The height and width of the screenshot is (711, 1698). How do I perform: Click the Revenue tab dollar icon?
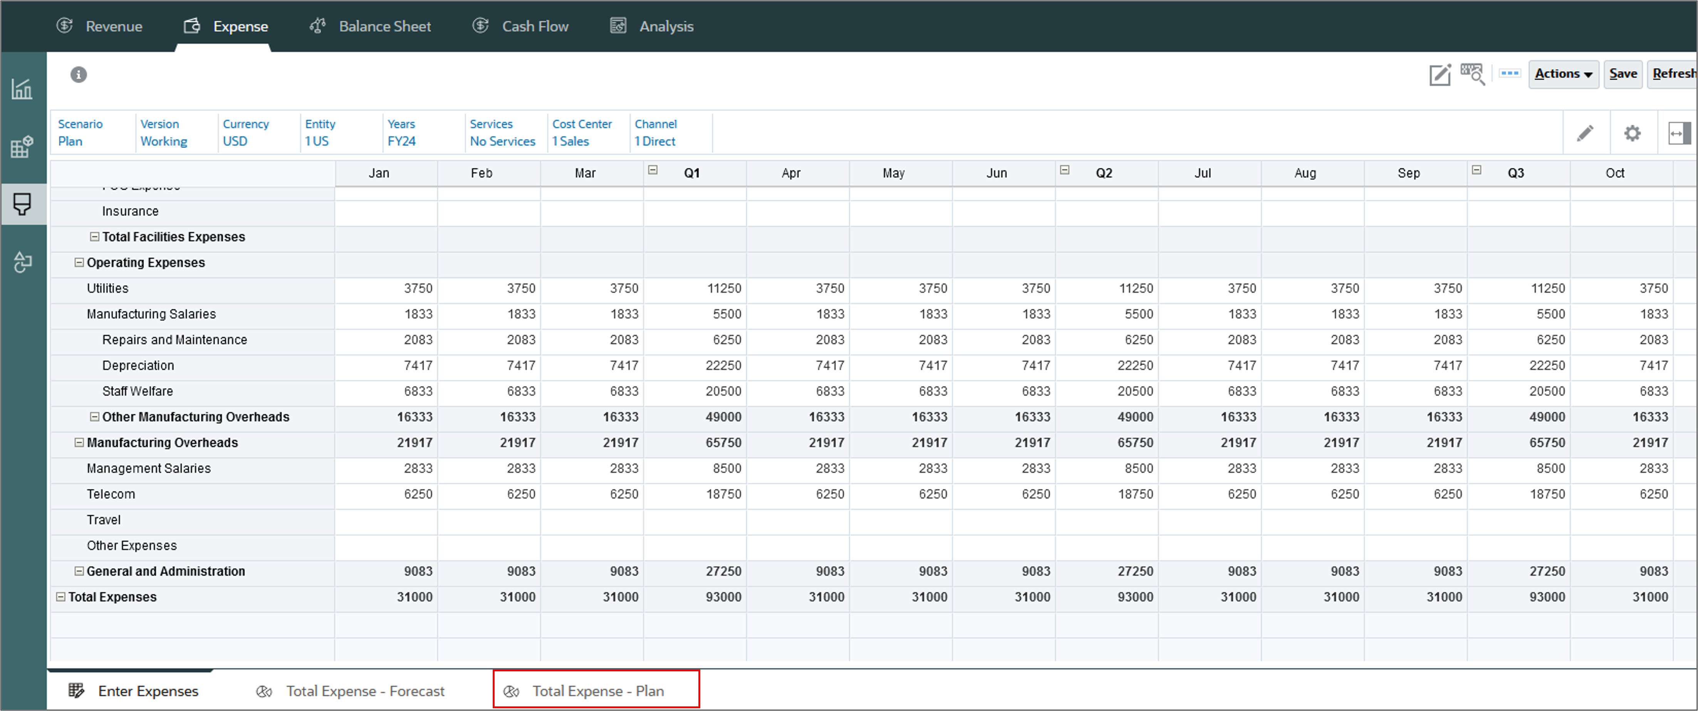(x=65, y=26)
